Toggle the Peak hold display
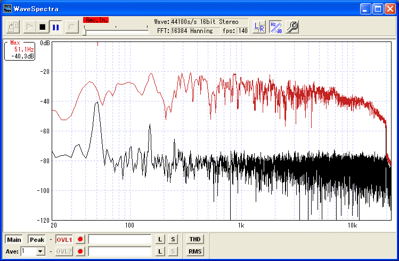The image size is (399, 261). 37,240
